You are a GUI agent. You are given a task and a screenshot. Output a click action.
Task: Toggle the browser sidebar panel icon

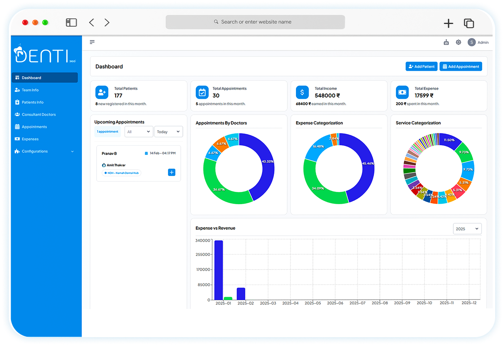(x=71, y=22)
